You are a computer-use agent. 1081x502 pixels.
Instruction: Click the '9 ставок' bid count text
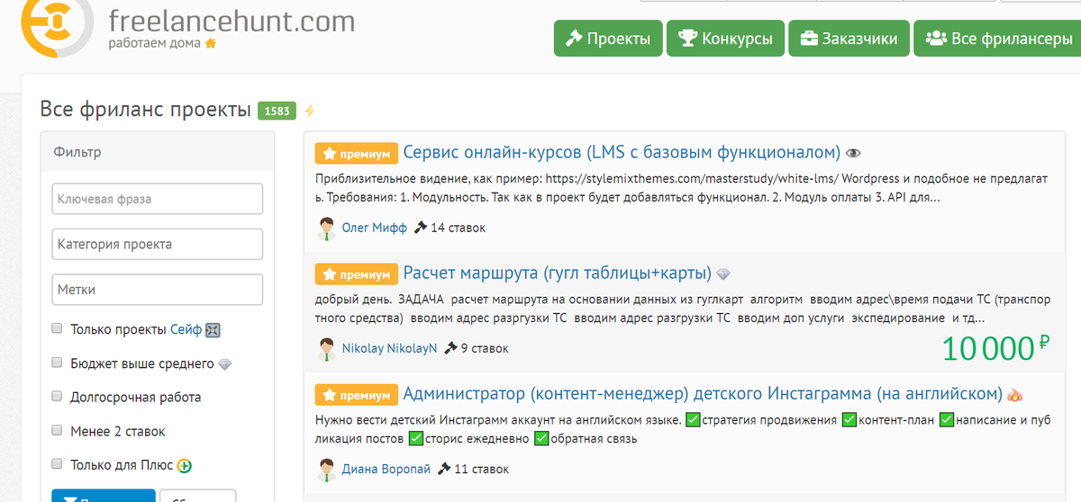[485, 348]
